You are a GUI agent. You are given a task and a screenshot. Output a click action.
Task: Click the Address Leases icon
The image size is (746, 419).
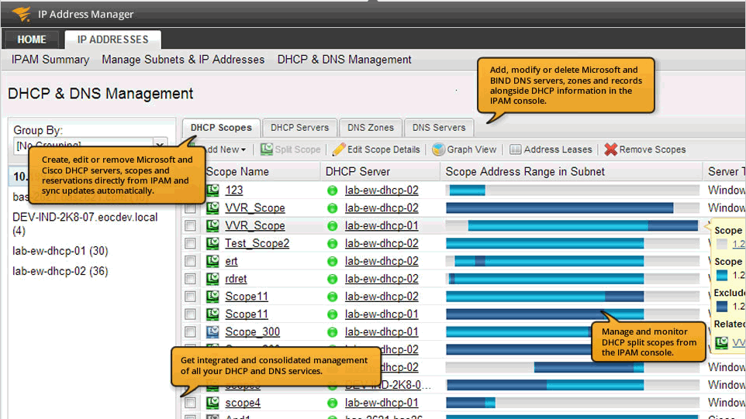tap(515, 149)
